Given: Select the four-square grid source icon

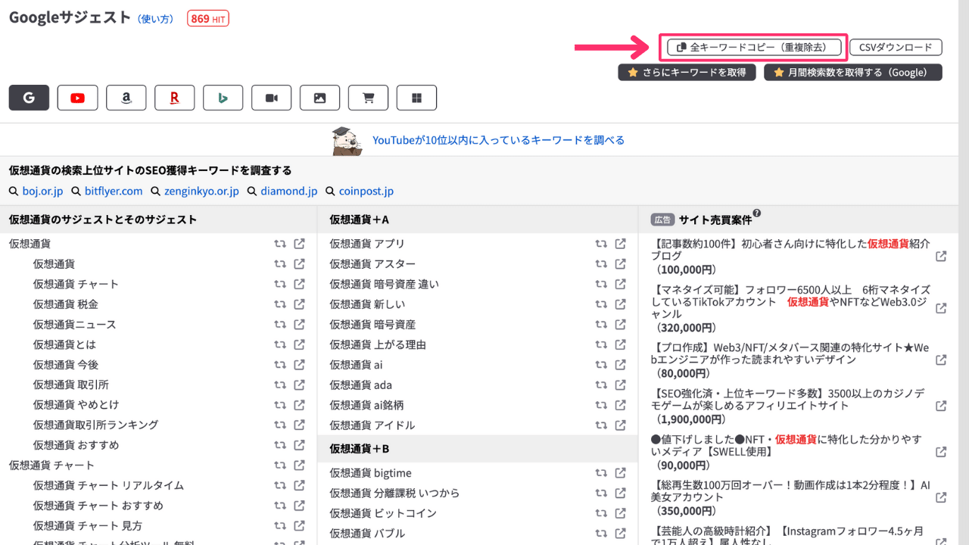Looking at the screenshot, I should (416, 98).
